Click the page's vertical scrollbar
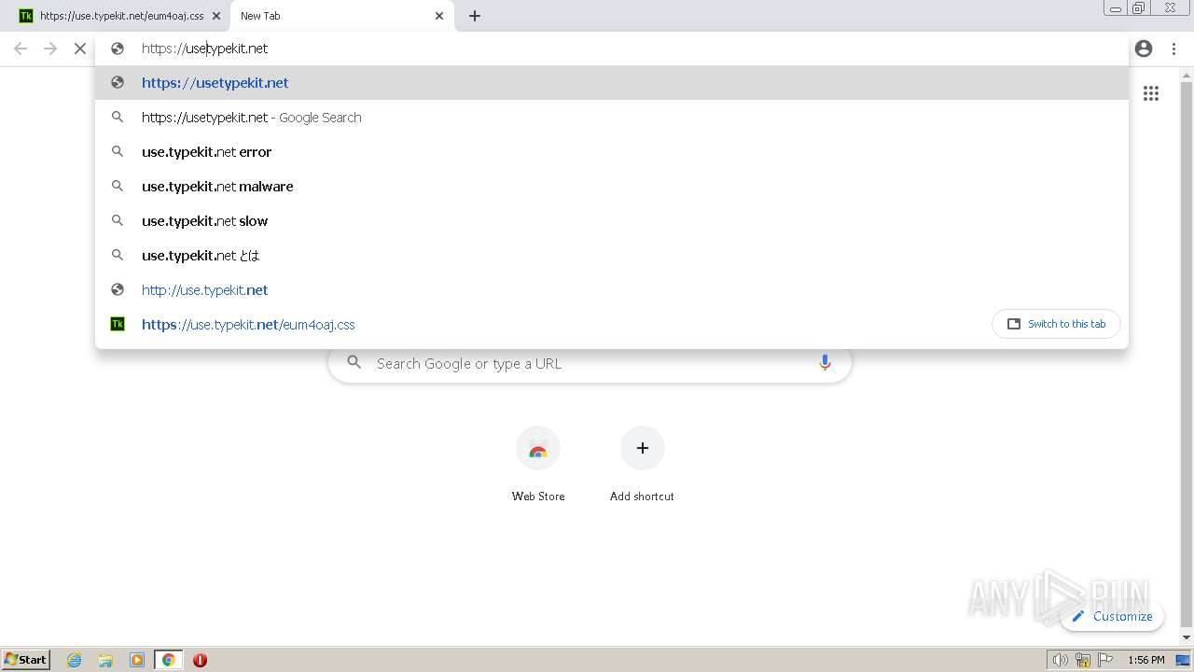1194x672 pixels. (1187, 355)
